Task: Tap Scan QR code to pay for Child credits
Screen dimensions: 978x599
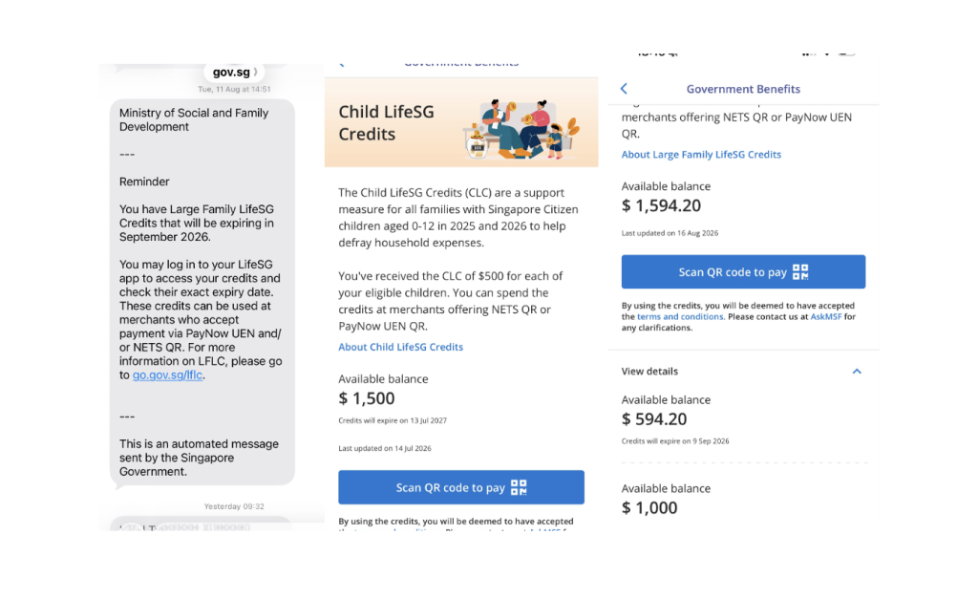Action: coord(461,487)
